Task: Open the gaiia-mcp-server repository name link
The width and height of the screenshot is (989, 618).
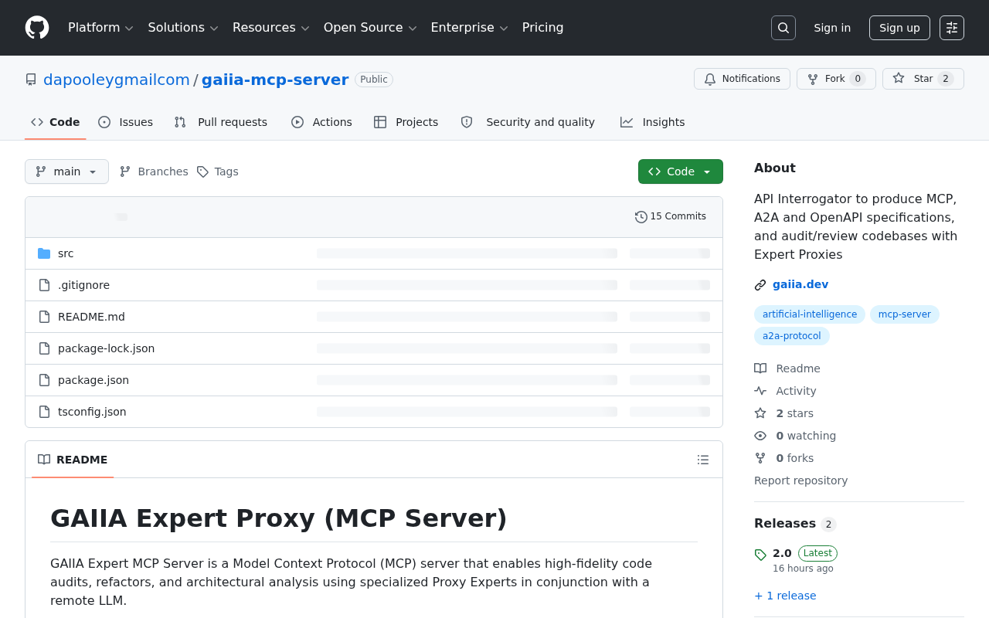Action: pyautogui.click(x=275, y=80)
